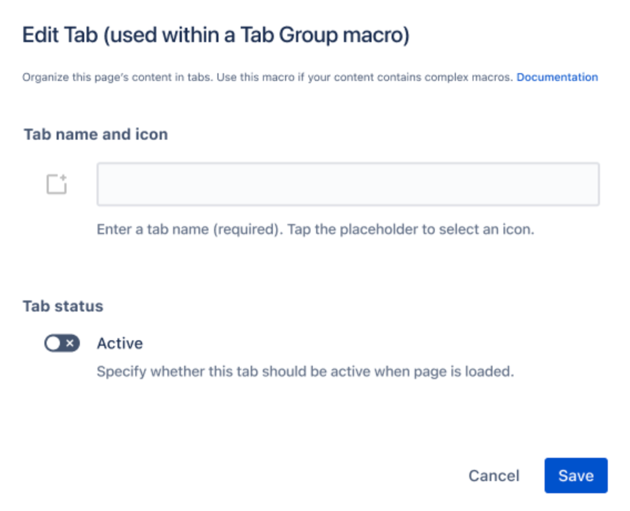Click the 'Tab status' section heading

(x=63, y=306)
